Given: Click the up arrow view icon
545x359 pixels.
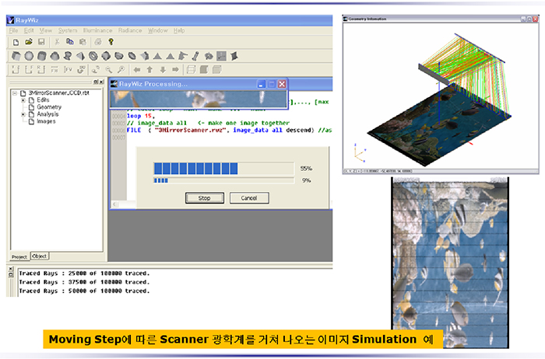Looking at the screenshot, I should 149,69.
